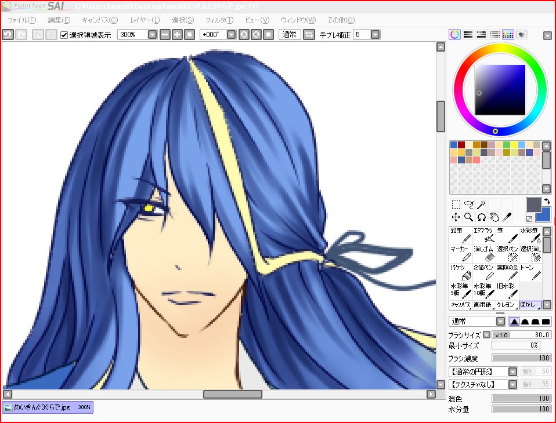The width and height of the screenshot is (556, 423).
Task: Click the redo arrow button
Action: [21, 35]
